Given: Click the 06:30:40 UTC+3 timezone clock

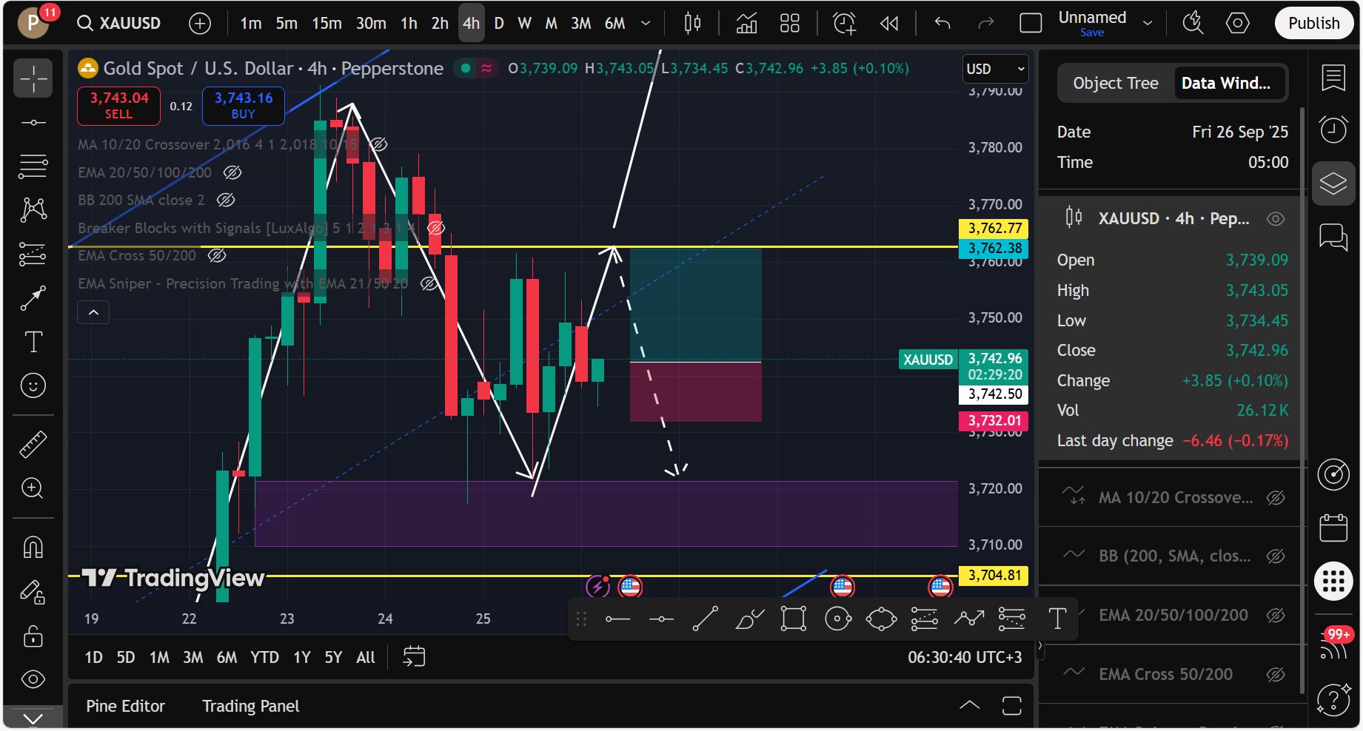Looking at the screenshot, I should (965, 657).
